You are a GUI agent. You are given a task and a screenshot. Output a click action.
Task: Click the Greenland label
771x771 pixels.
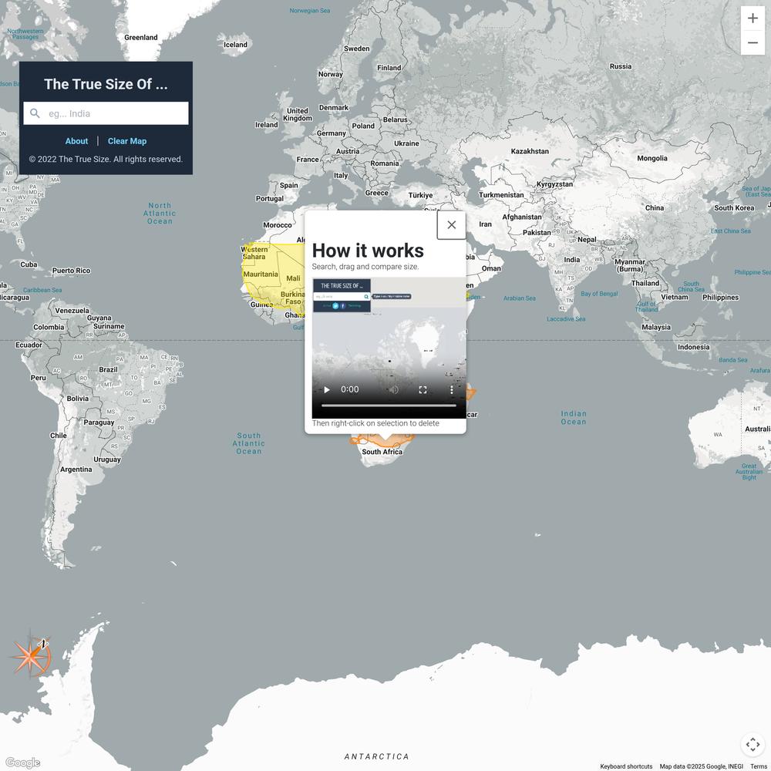(x=141, y=37)
